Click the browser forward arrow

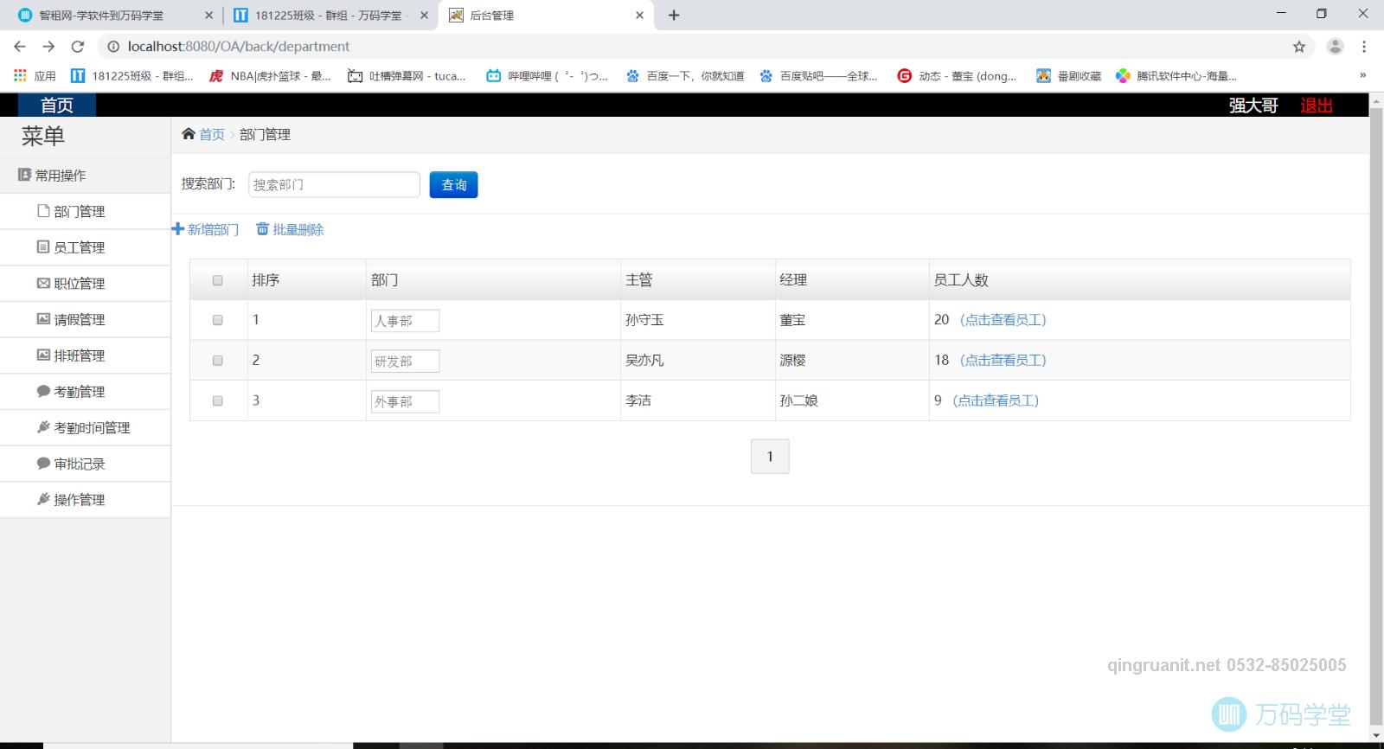(48, 47)
